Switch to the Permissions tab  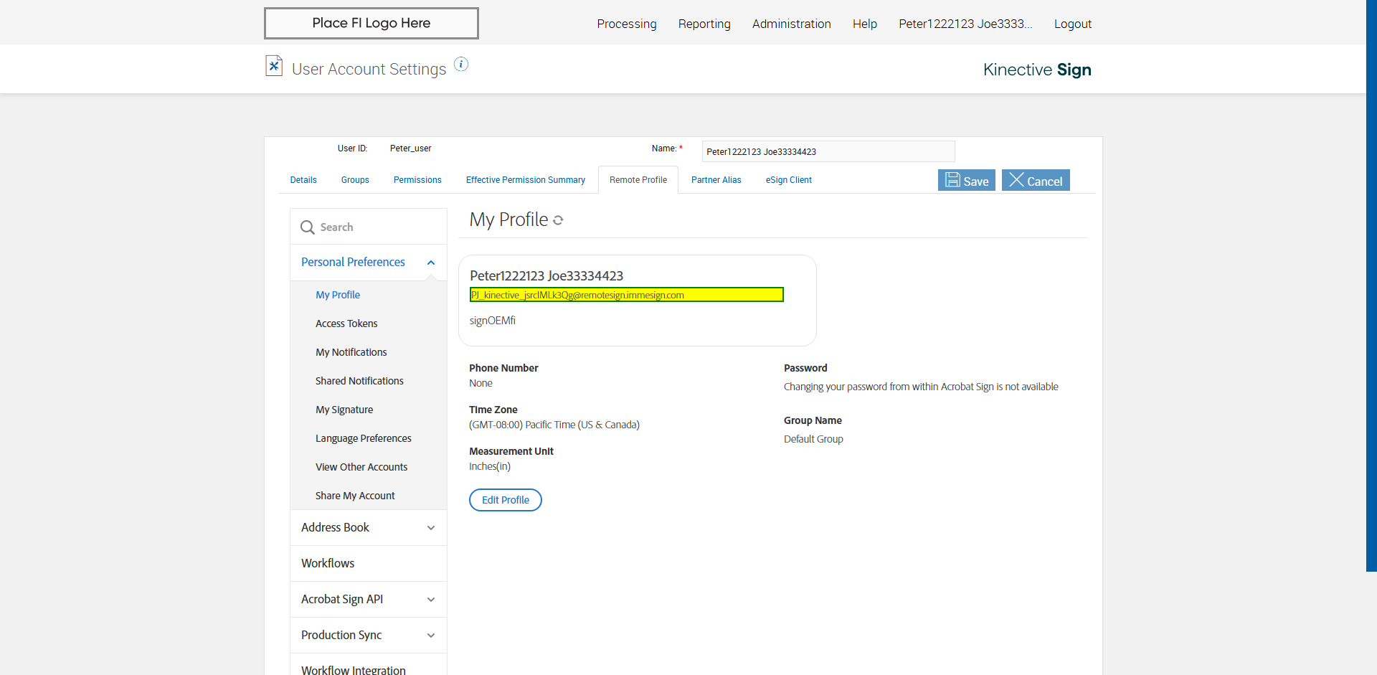[x=417, y=180]
